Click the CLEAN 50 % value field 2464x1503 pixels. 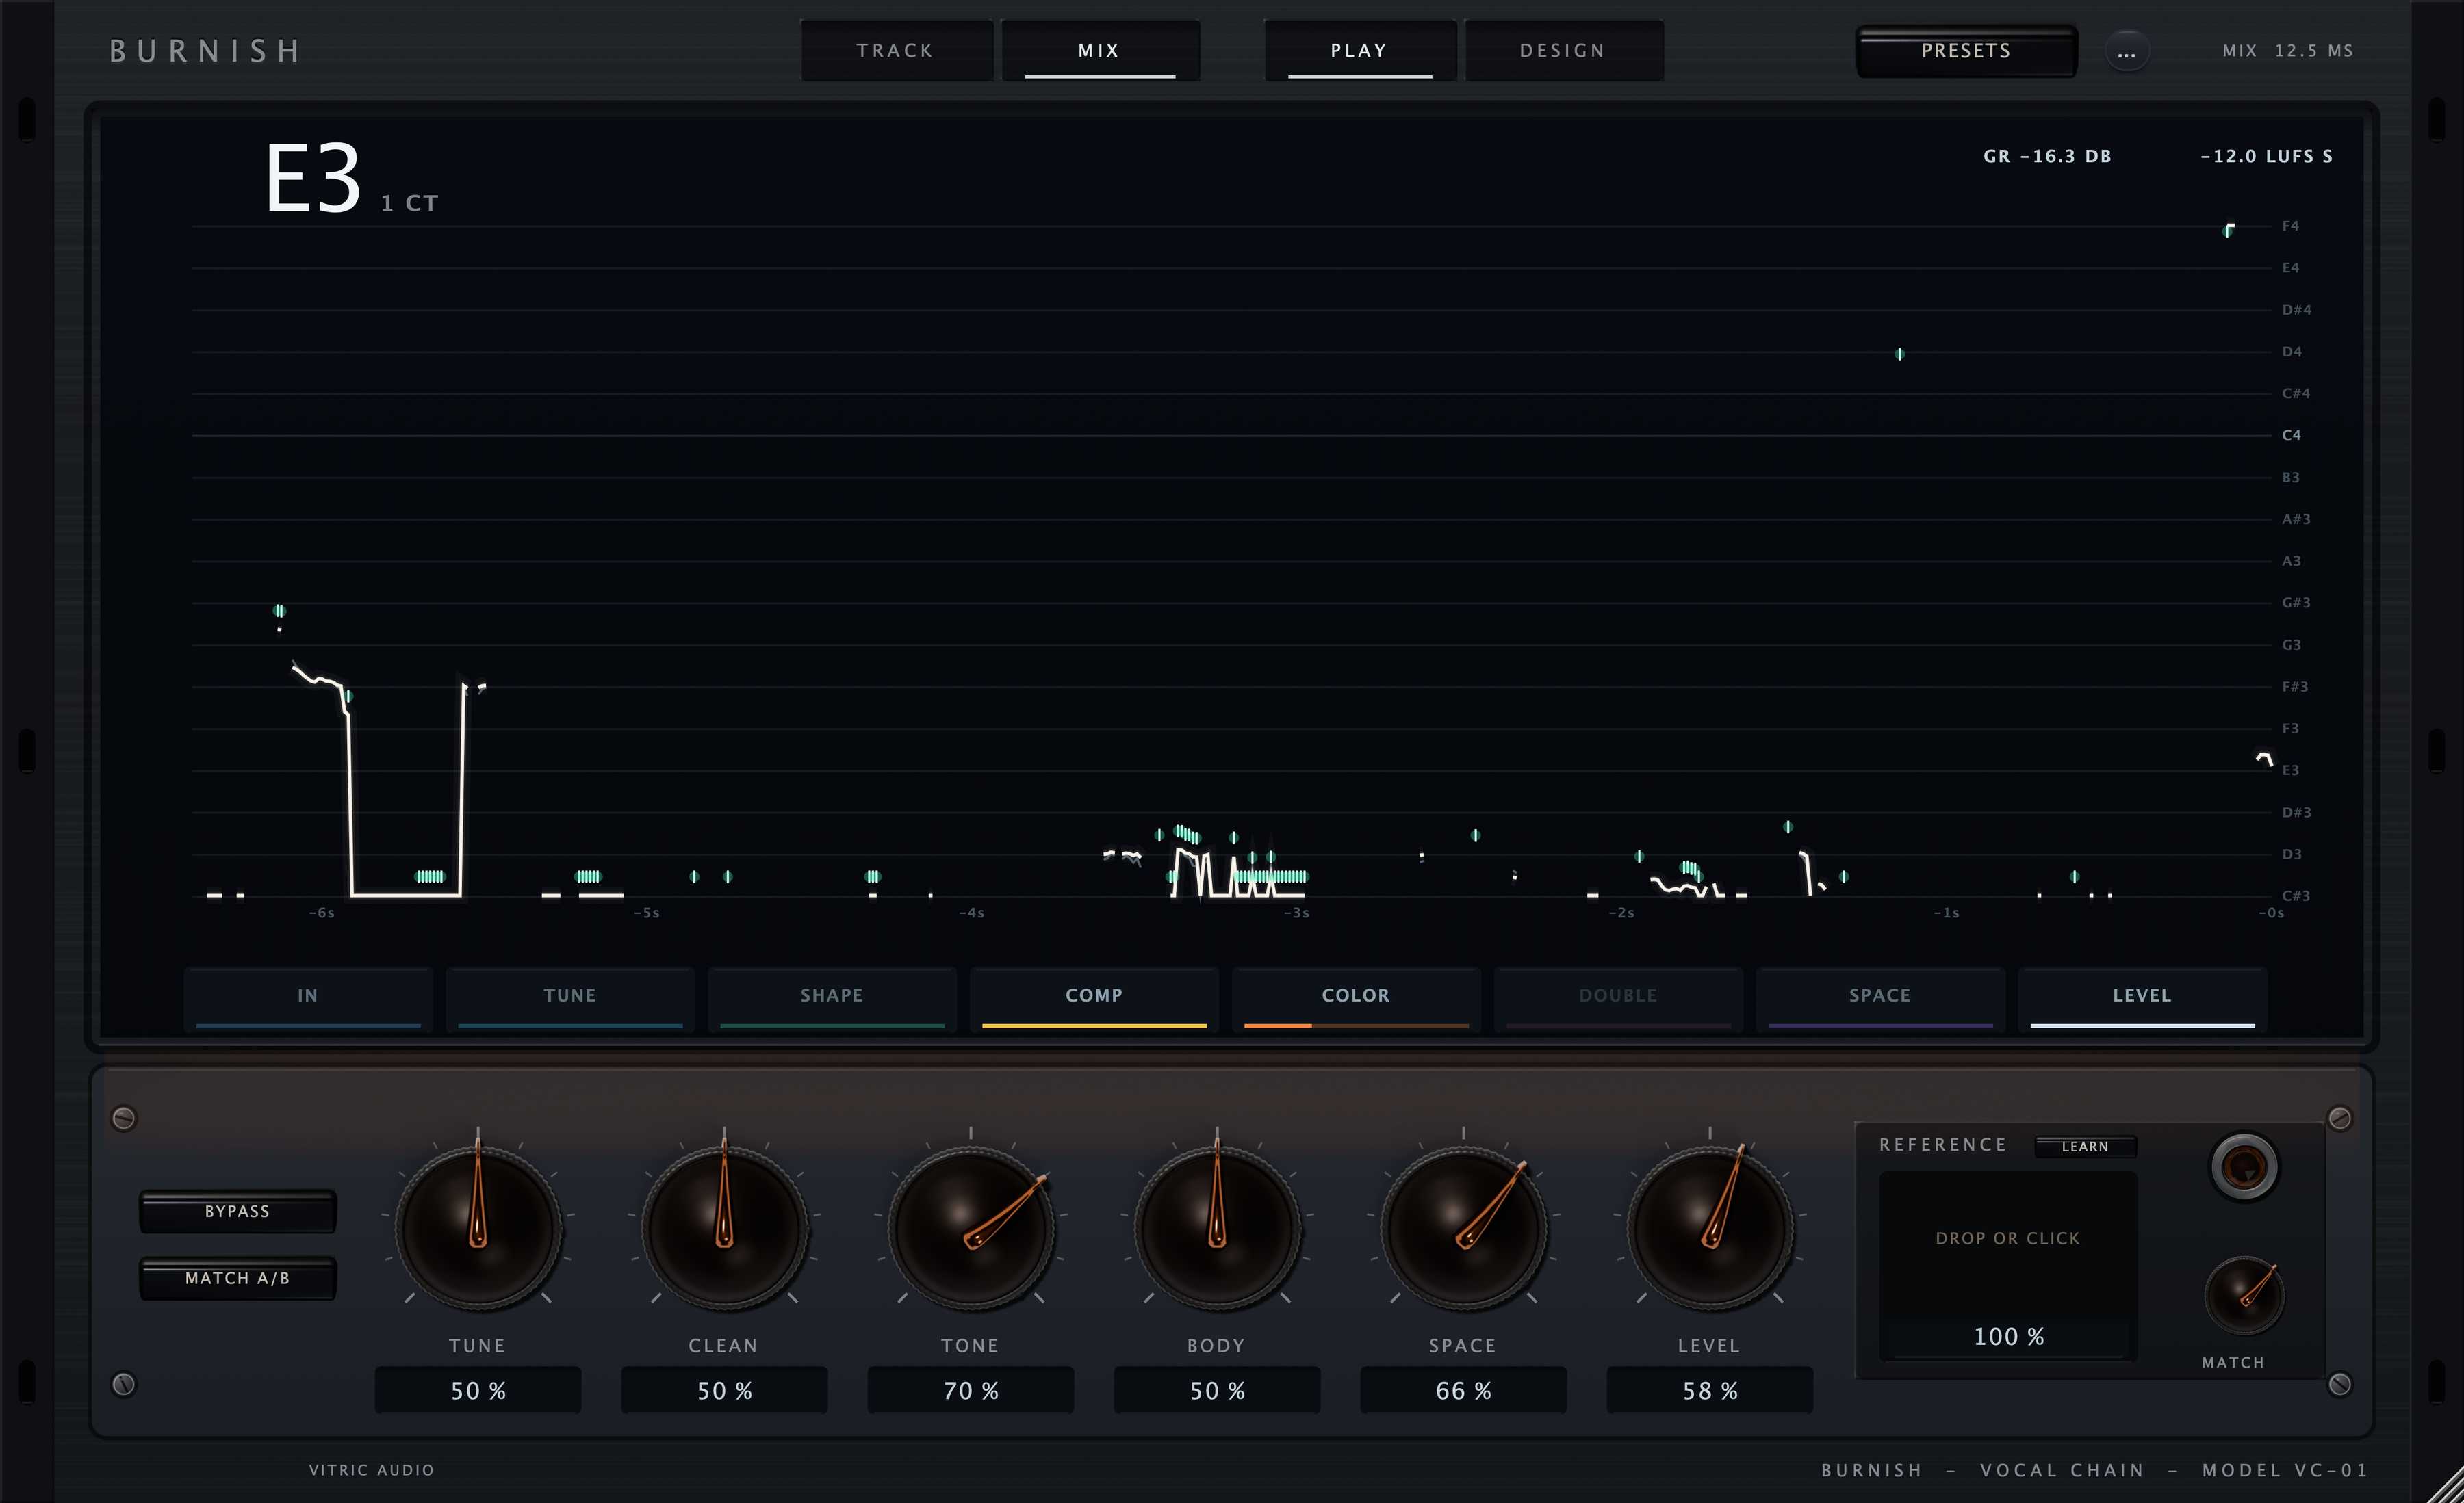[x=724, y=1390]
